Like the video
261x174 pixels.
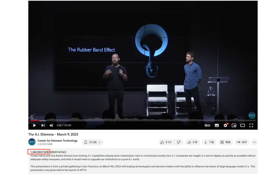[166, 142]
